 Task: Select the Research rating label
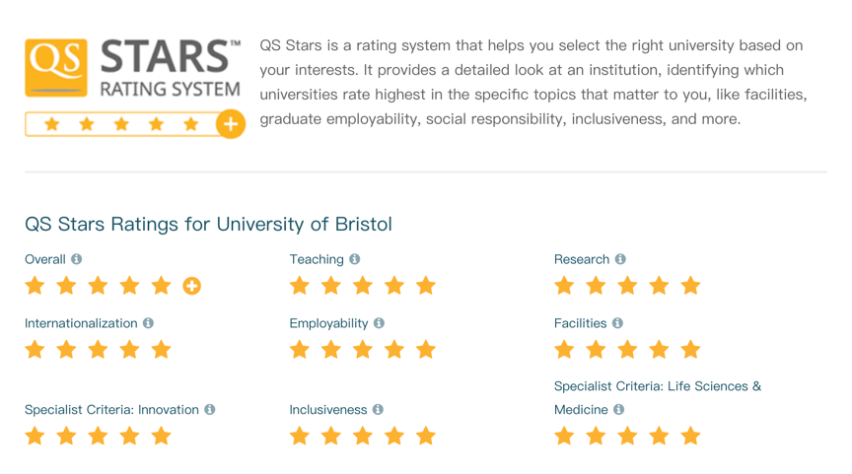[x=582, y=259]
